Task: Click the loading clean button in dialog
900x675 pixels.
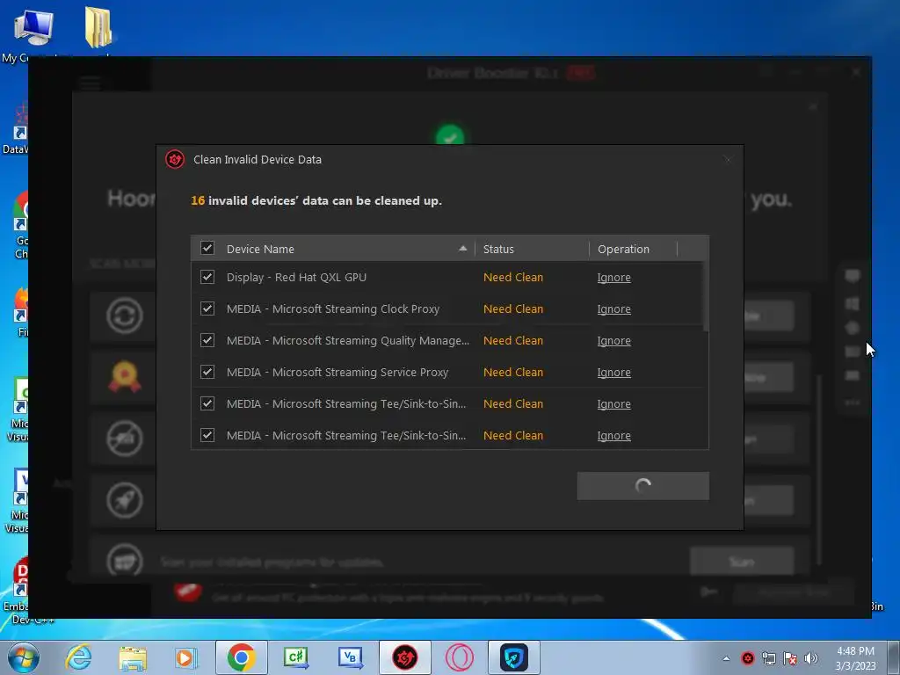Action: click(x=642, y=485)
